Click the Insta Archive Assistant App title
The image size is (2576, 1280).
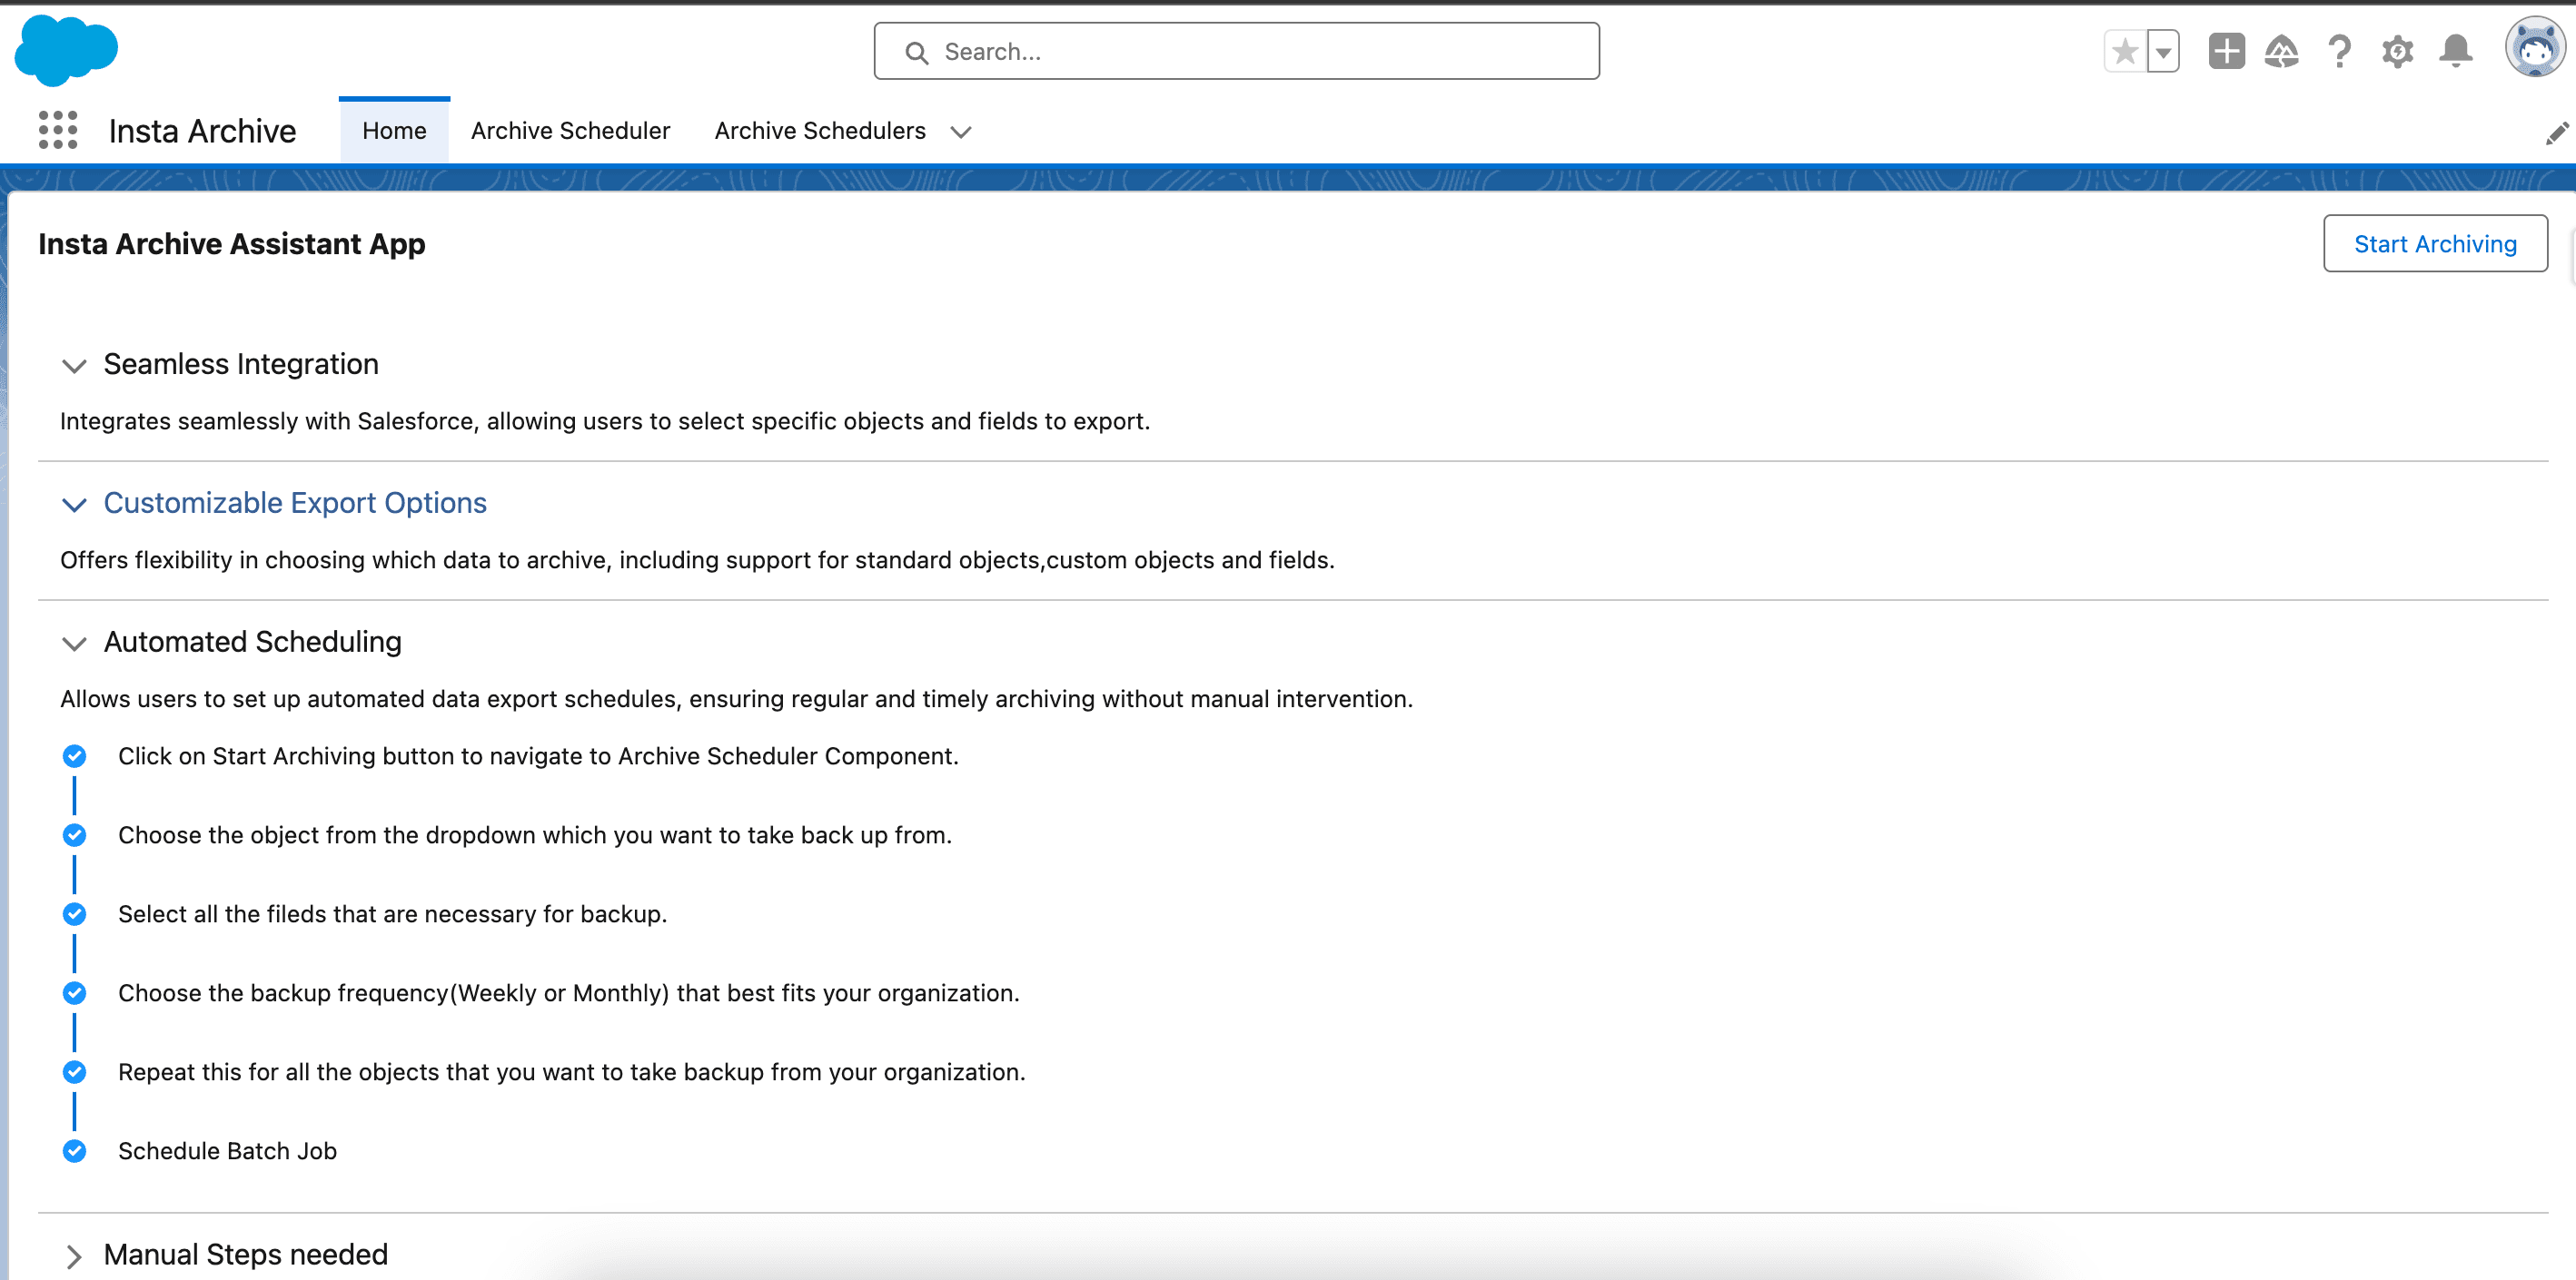click(232, 244)
